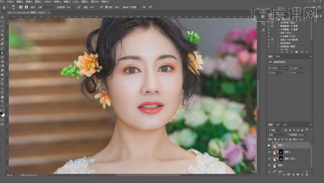Delete the current layer trash icon
Viewport: 324px width, 183px height.
click(307, 174)
